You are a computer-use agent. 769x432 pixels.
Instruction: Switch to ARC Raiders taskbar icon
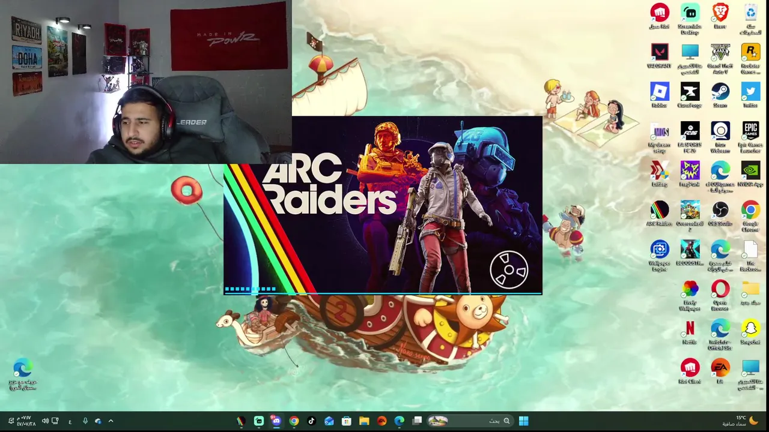pos(240,421)
